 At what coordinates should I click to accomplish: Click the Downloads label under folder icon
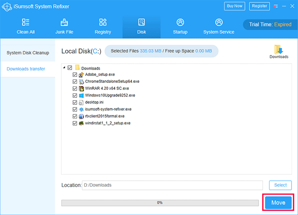pos(279,57)
